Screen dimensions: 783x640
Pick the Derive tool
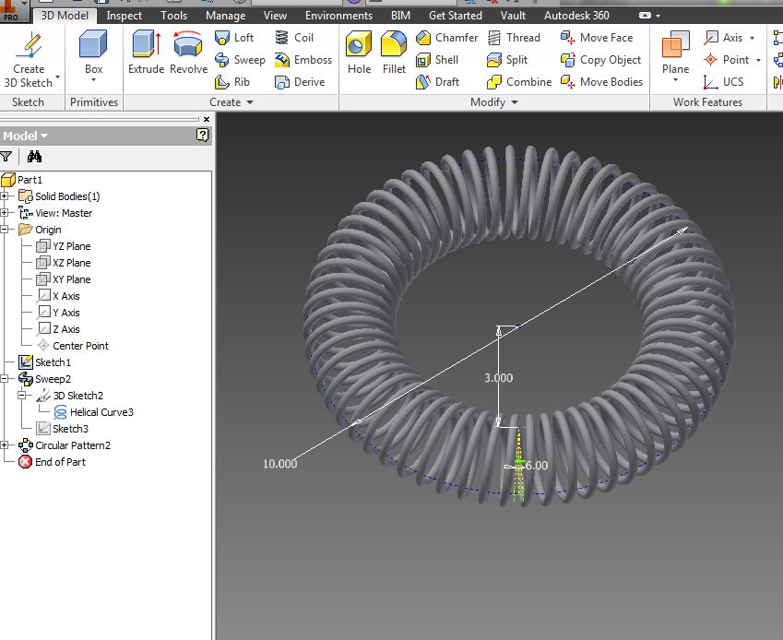point(300,82)
